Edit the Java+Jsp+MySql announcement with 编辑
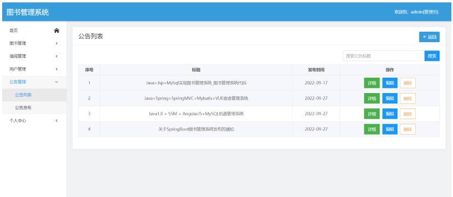This screenshot has width=453, height=197. tap(390, 83)
